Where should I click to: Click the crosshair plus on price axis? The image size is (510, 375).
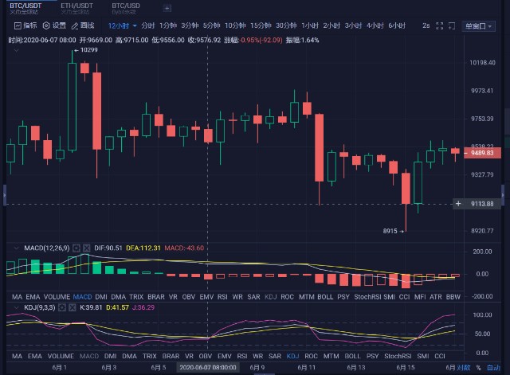coord(458,204)
